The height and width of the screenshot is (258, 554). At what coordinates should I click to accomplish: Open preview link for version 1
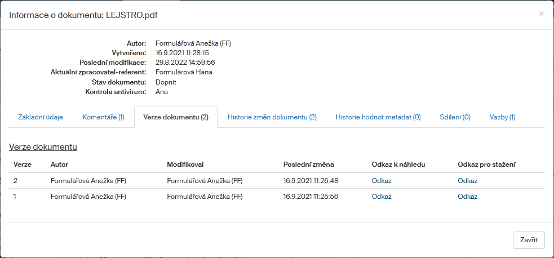point(382,197)
